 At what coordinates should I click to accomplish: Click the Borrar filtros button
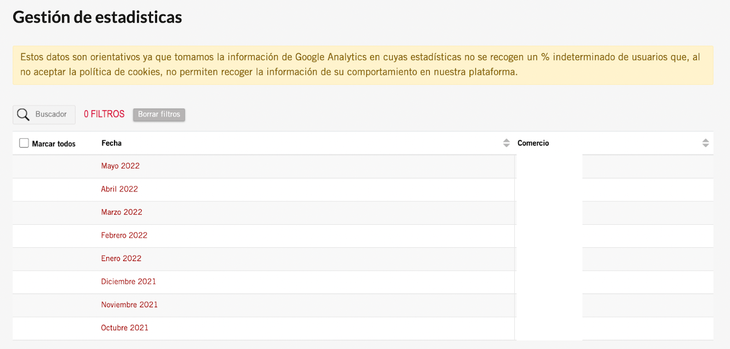(x=159, y=115)
